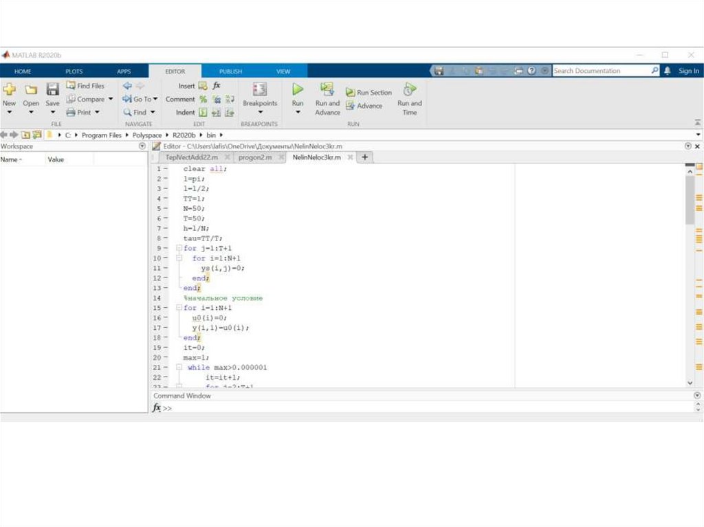Click the Run and Advance icon
This screenshot has height=527, width=704.
(x=327, y=89)
